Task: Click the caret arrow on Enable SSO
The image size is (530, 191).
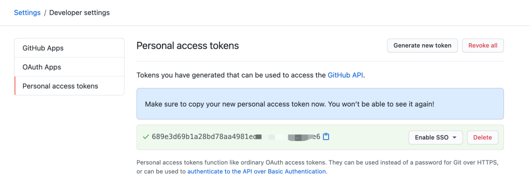Action: [454, 137]
